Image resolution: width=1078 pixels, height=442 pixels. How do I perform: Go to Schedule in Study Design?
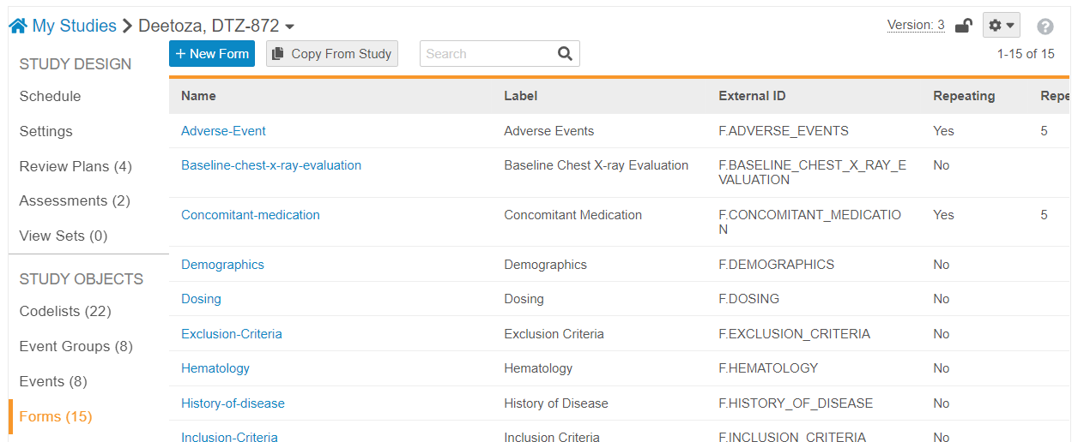pos(50,96)
